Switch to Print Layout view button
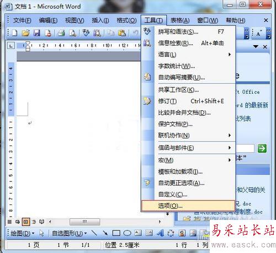Image resolution: width=276 pixels, height=253 pixels. pyautogui.click(x=26, y=222)
